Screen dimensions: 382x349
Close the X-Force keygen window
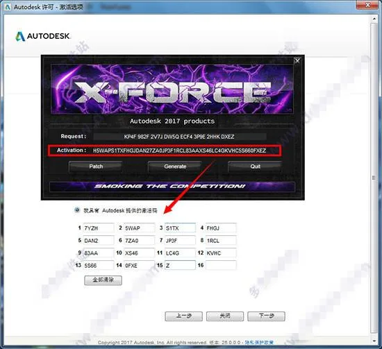[x=297, y=60]
